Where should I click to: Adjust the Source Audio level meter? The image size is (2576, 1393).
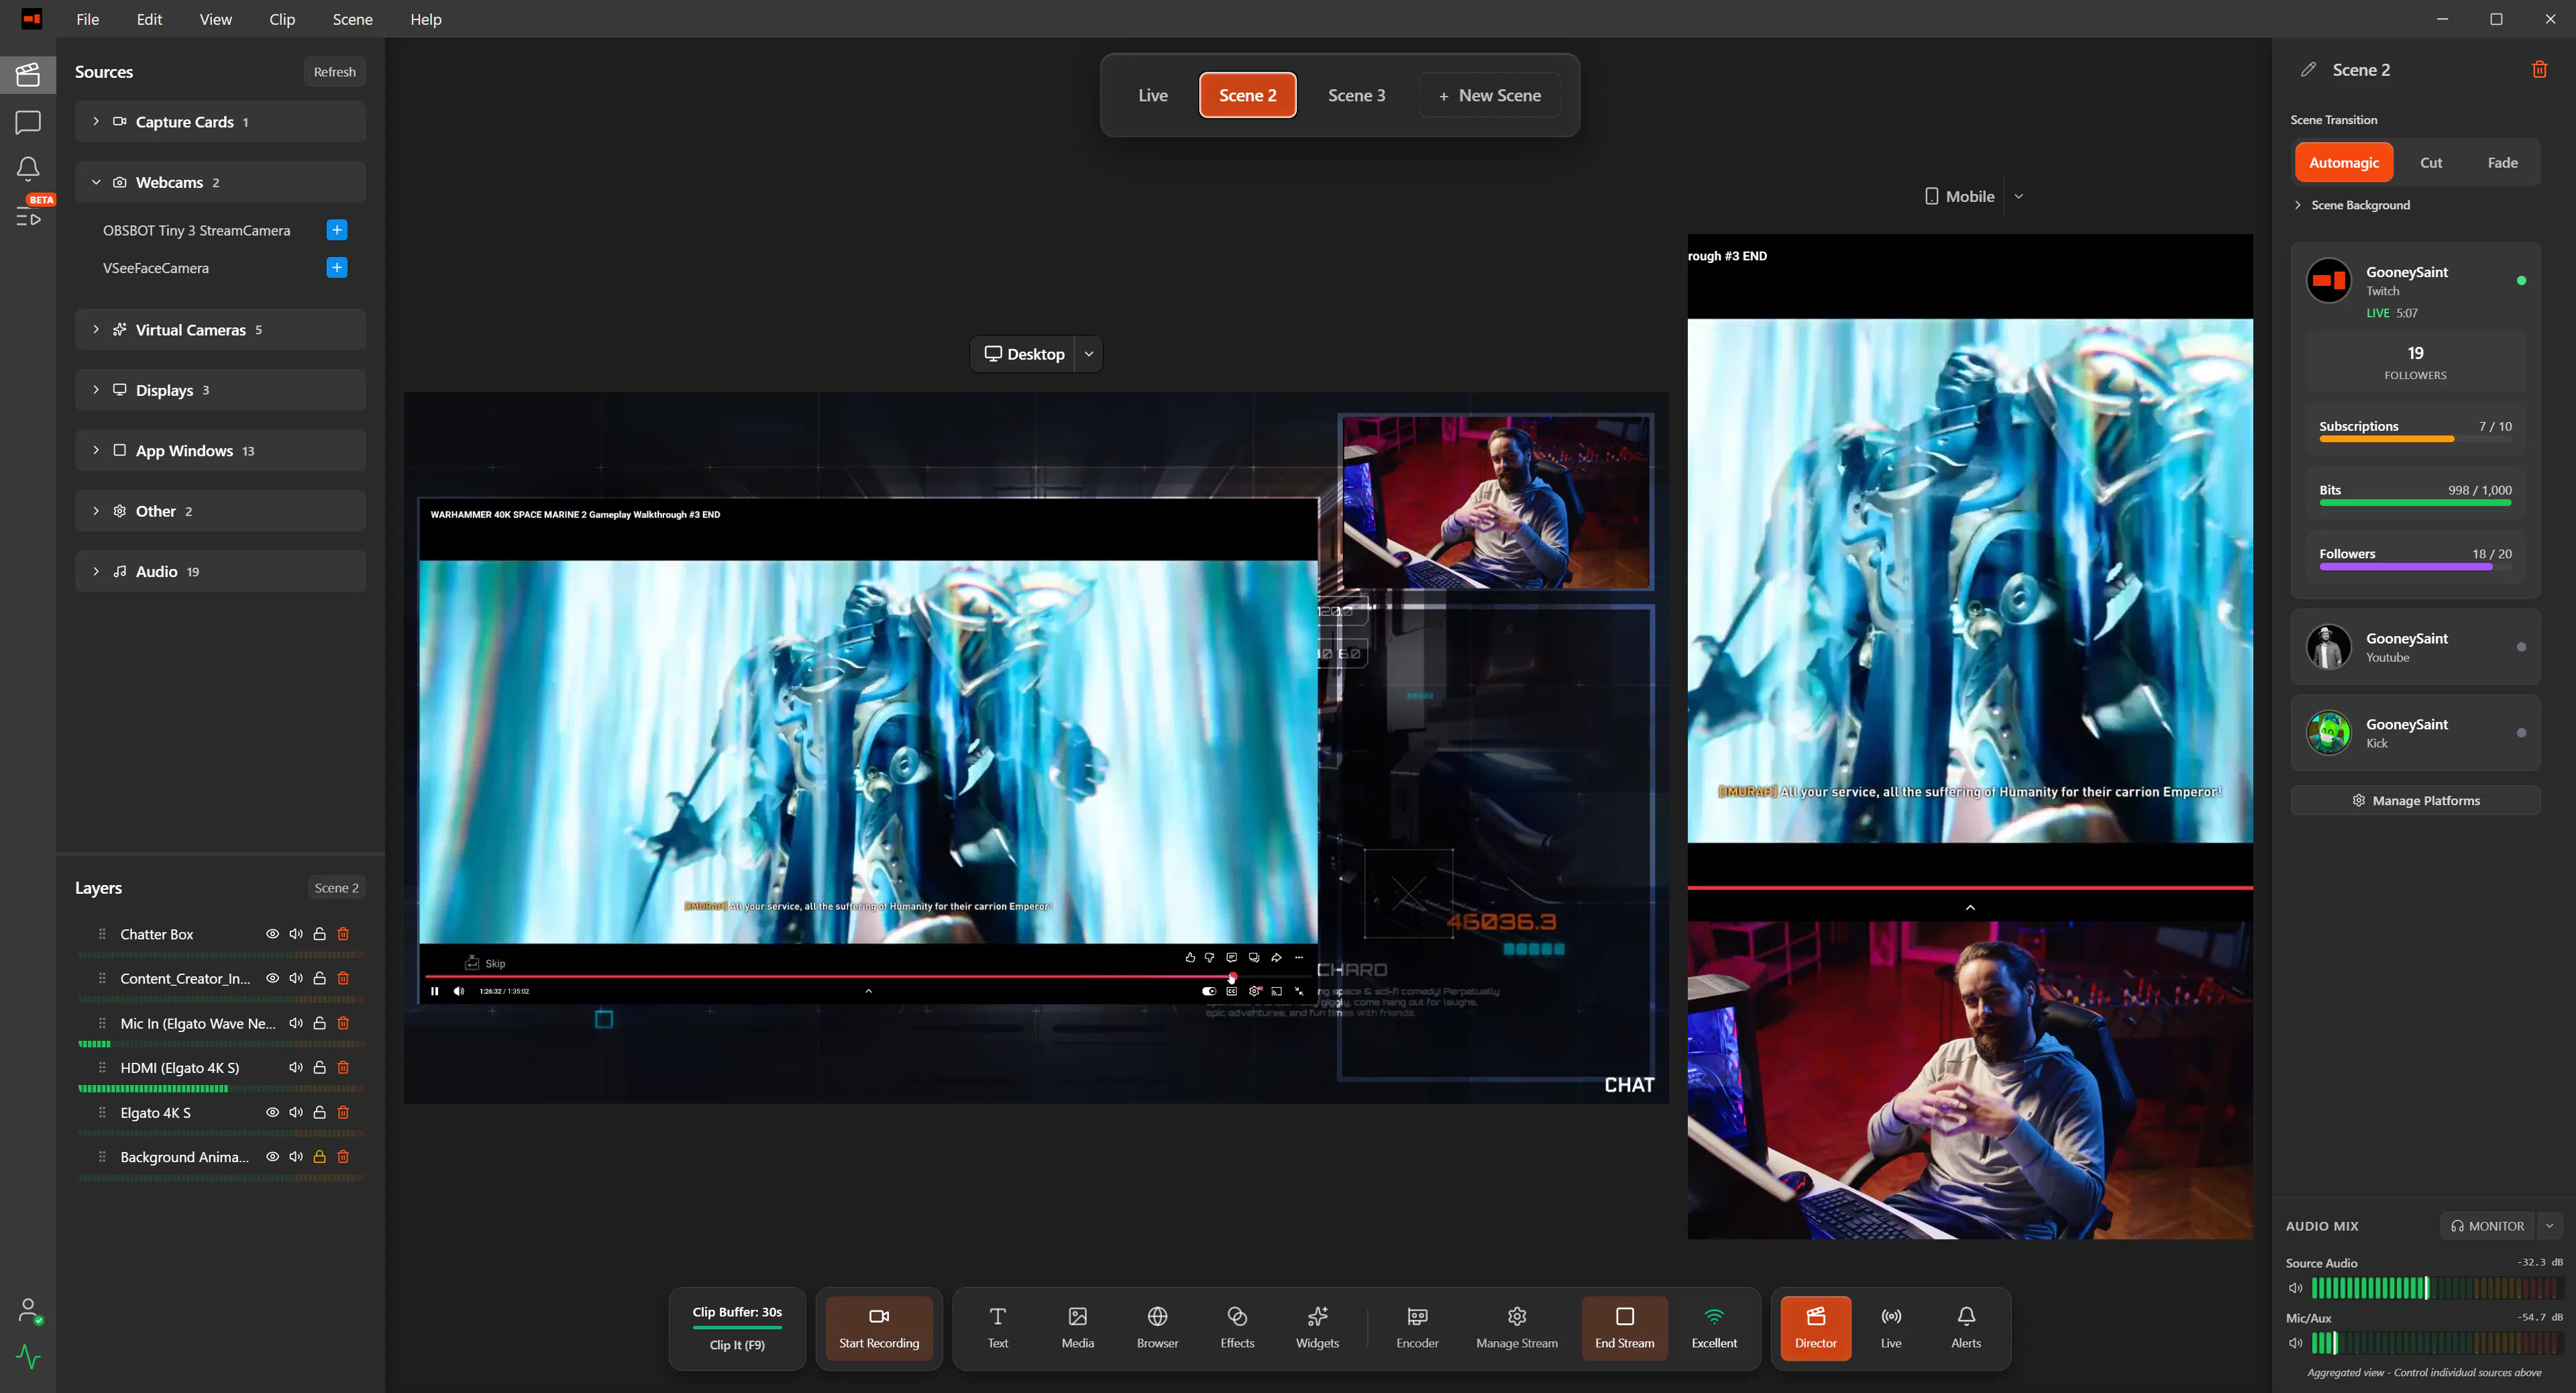tap(2437, 1288)
